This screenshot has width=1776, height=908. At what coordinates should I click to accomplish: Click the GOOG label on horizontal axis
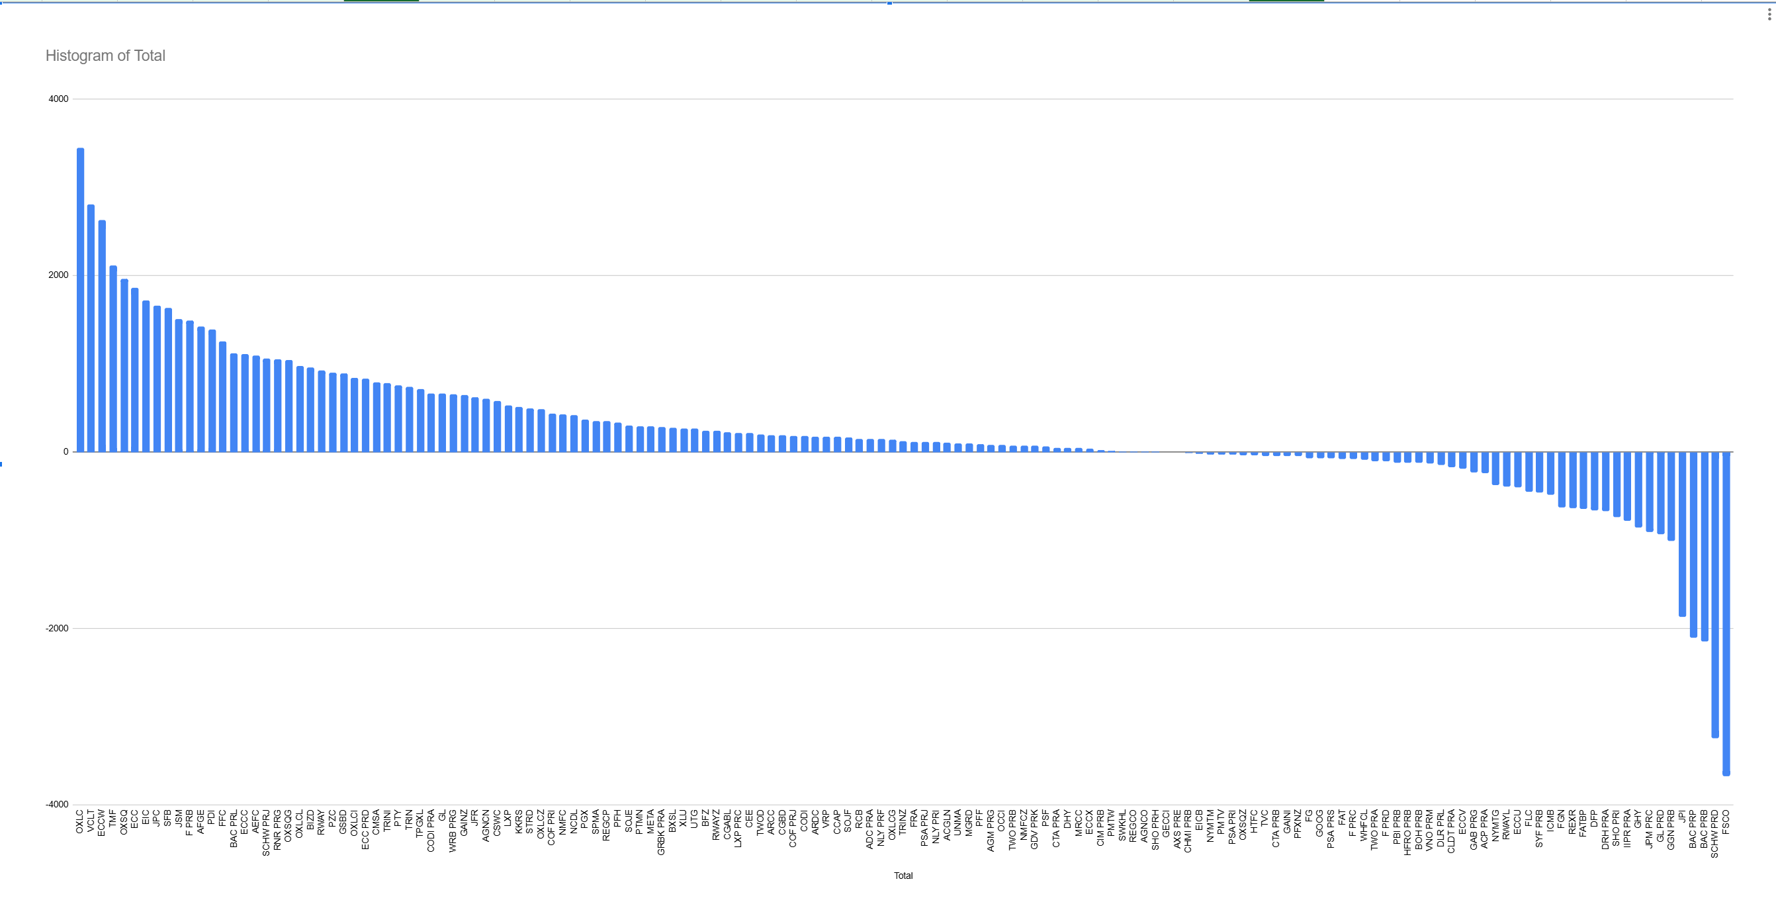point(1319,823)
